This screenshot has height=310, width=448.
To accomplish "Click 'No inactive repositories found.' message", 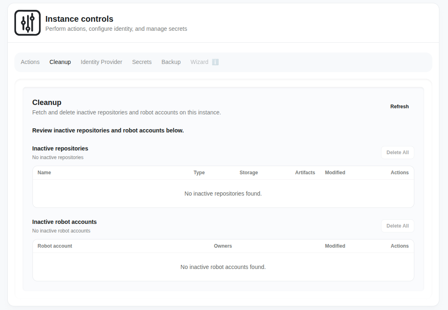I will click(x=223, y=194).
